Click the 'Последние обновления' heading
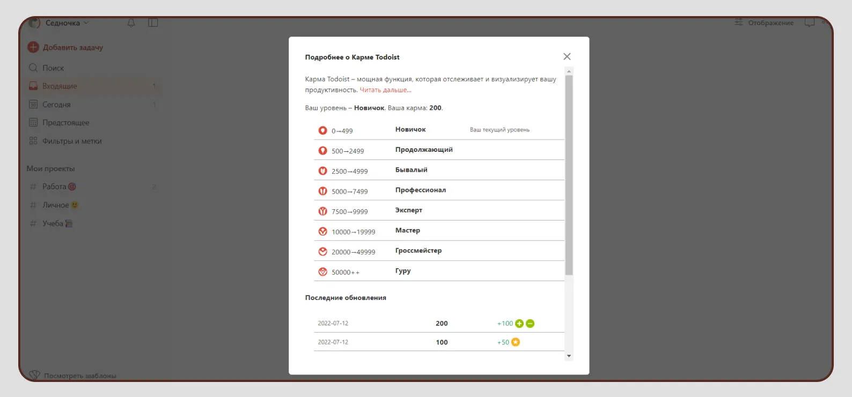This screenshot has height=397, width=852. tap(346, 298)
